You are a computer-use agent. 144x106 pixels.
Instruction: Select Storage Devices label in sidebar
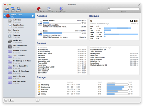(x=20, y=46)
